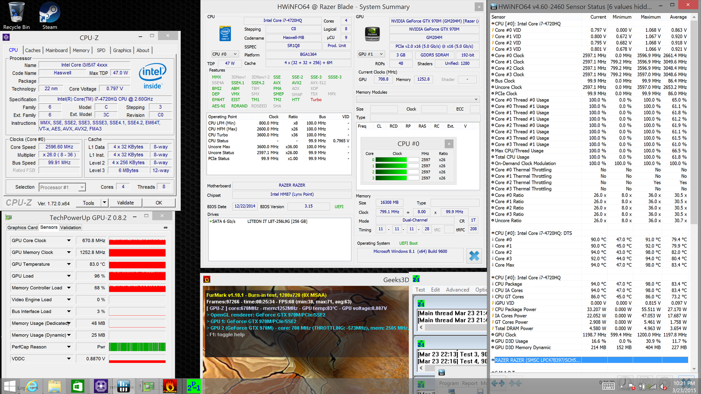Switch to the Validation tab in GPU-Z
701x394 pixels.
click(x=70, y=228)
